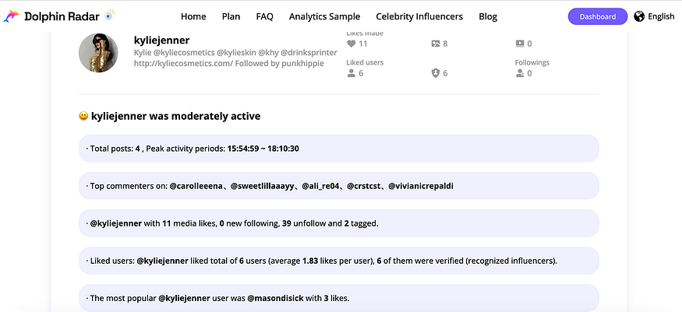Open Analytics Sample in navigation
The image size is (682, 312).
pos(324,16)
